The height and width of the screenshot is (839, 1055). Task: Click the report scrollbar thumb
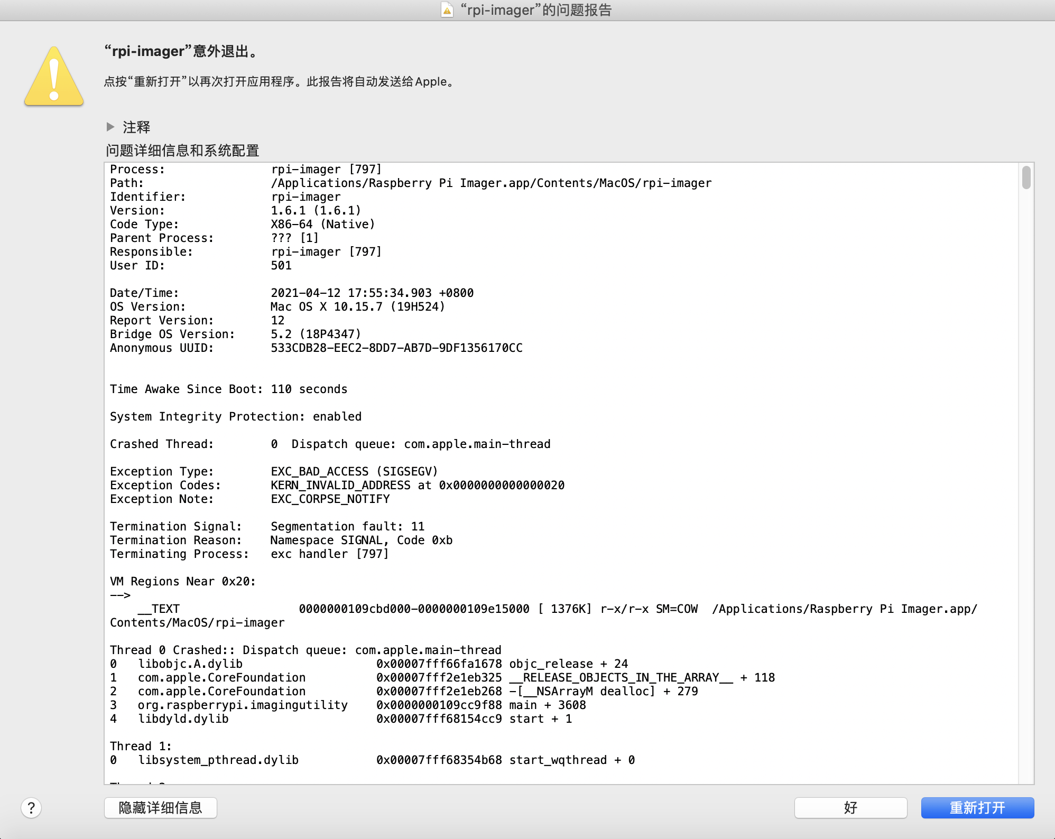pyautogui.click(x=1026, y=177)
